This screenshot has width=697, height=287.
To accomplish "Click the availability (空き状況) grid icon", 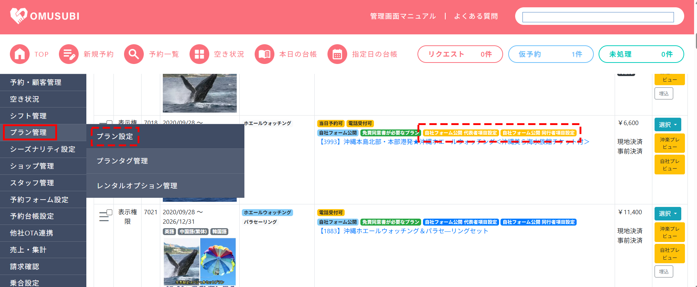I will pyautogui.click(x=199, y=54).
